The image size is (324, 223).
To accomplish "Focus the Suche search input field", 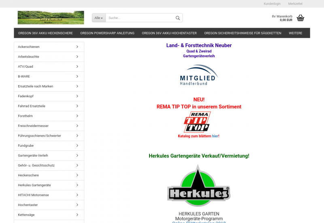I will coord(140,18).
